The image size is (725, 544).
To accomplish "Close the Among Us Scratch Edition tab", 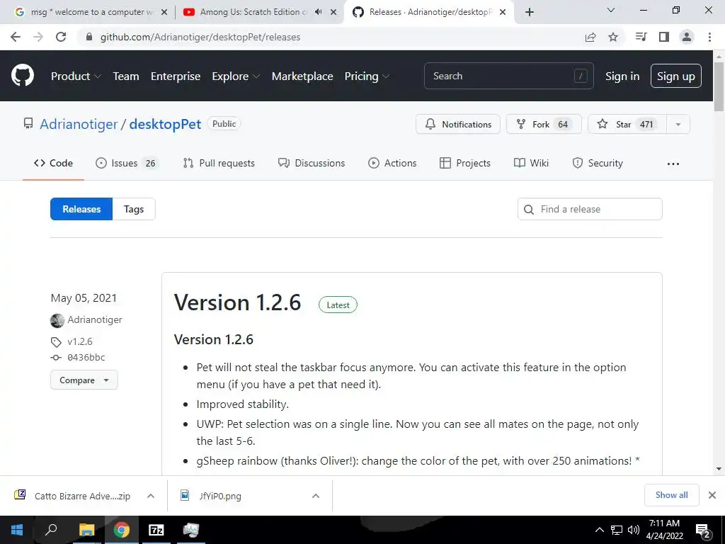I will pyautogui.click(x=333, y=13).
